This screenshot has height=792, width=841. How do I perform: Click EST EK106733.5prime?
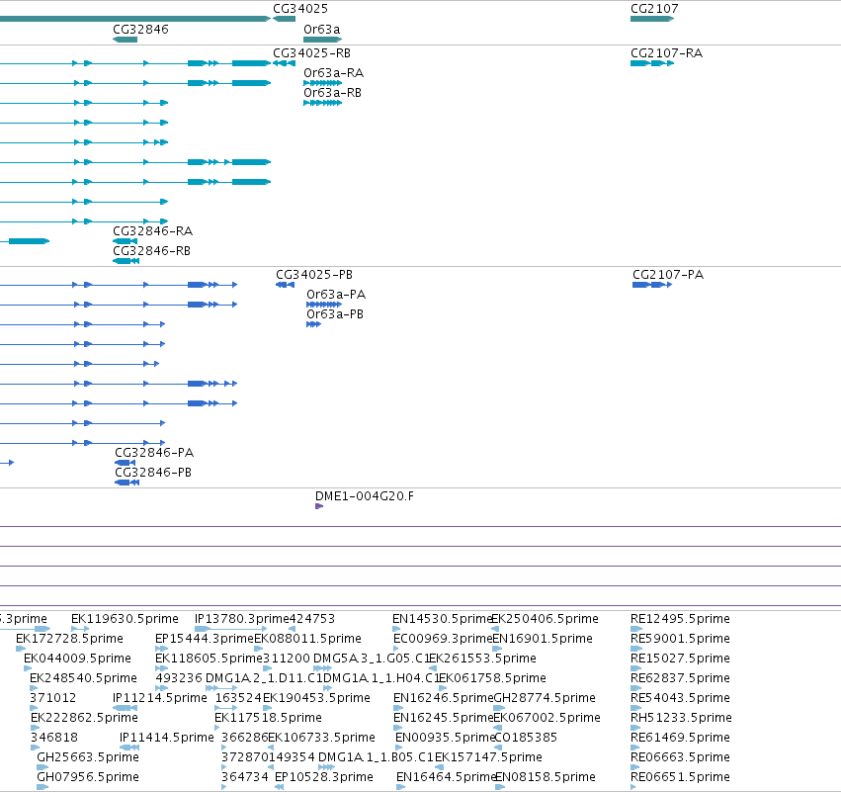(x=321, y=738)
